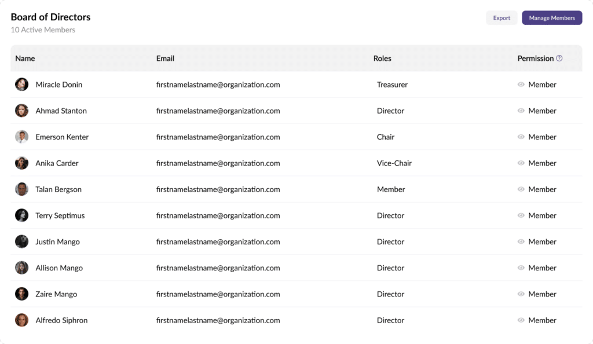Open Manage Members

pyautogui.click(x=551, y=18)
